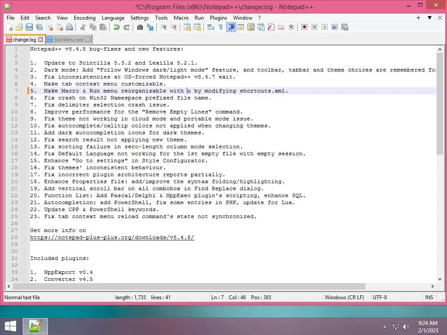447x335 pixels.
Task: Click the vertical scrollbar down arrow
Action: coord(440,279)
